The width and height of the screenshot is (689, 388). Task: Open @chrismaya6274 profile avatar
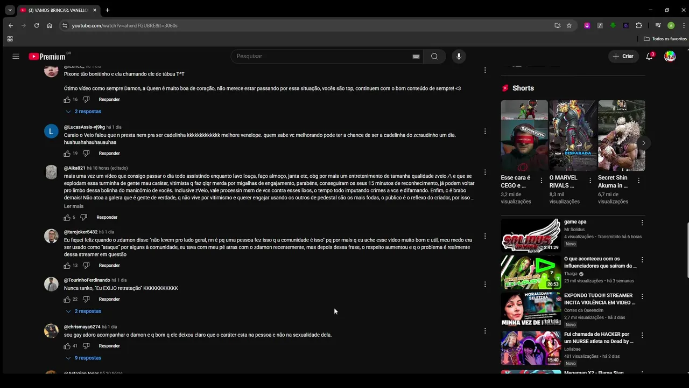point(51,331)
